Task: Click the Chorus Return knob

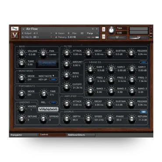Action: (x=132, y=119)
